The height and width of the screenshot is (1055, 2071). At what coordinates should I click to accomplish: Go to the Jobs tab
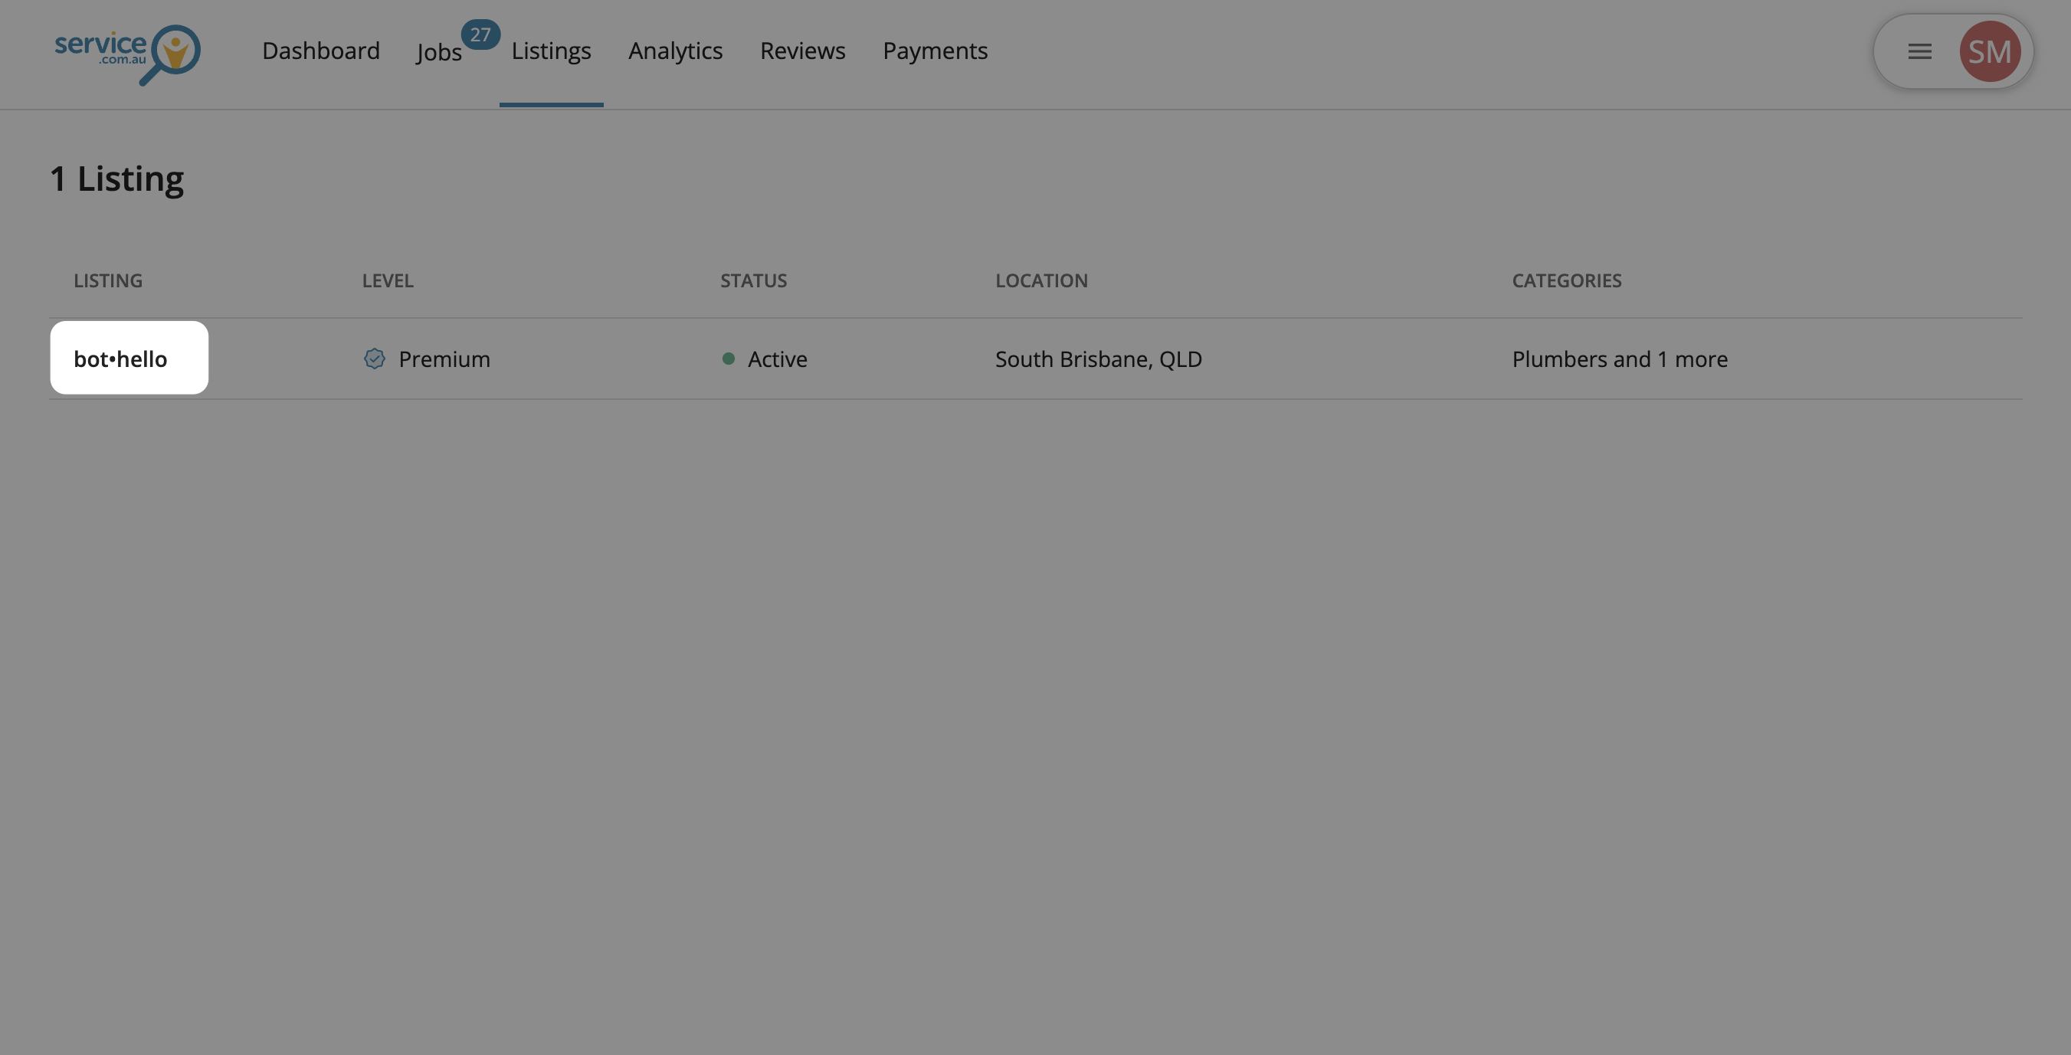point(439,52)
